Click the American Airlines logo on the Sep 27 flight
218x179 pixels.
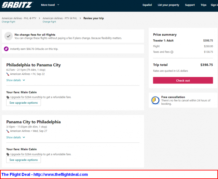pos(8,131)
